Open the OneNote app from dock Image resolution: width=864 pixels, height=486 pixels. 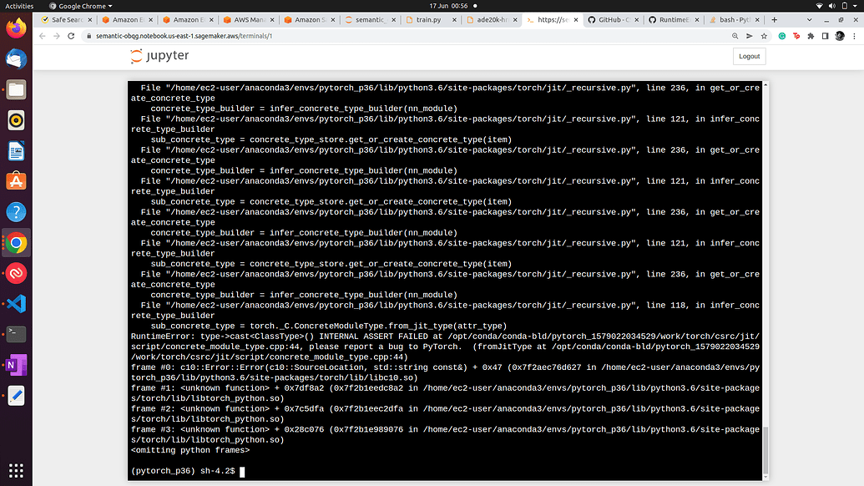point(16,365)
